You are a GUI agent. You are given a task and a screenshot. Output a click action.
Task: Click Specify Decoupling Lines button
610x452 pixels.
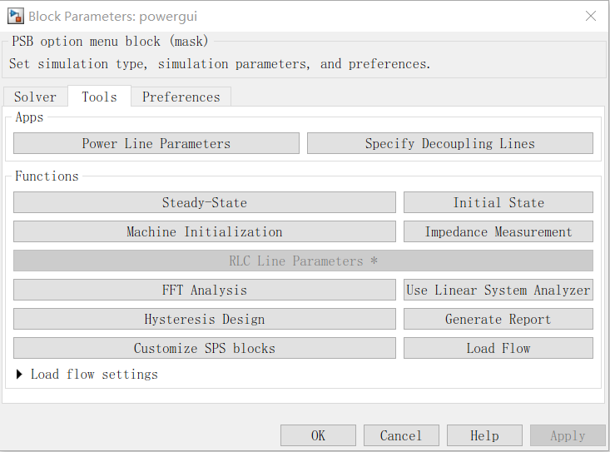click(x=449, y=144)
